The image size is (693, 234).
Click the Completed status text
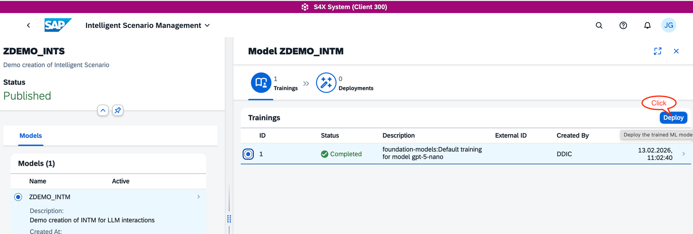click(x=346, y=154)
